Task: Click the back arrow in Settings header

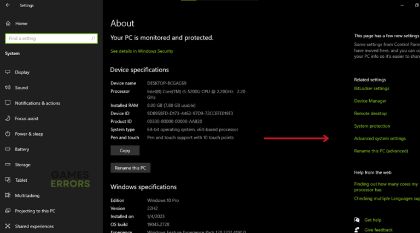Action: (x=8, y=5)
